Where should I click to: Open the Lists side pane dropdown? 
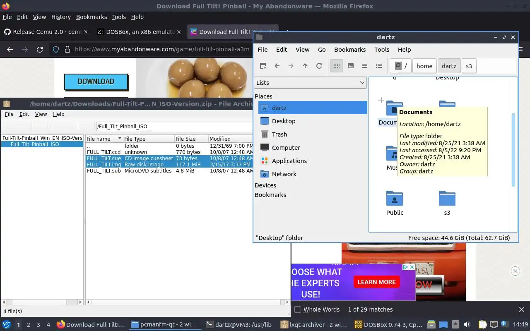pyautogui.click(x=310, y=82)
